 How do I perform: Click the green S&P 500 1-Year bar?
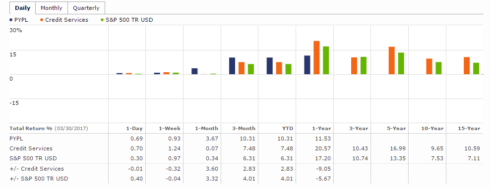[326, 60]
